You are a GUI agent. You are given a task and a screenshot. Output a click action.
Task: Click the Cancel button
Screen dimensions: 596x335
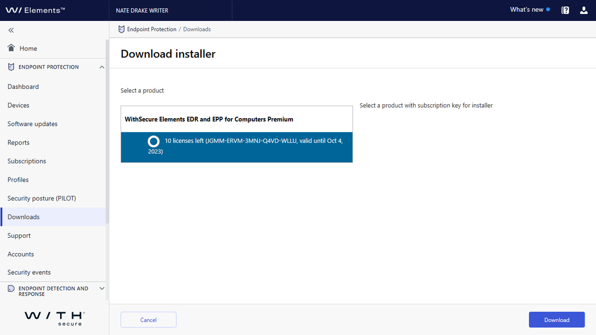pos(148,320)
